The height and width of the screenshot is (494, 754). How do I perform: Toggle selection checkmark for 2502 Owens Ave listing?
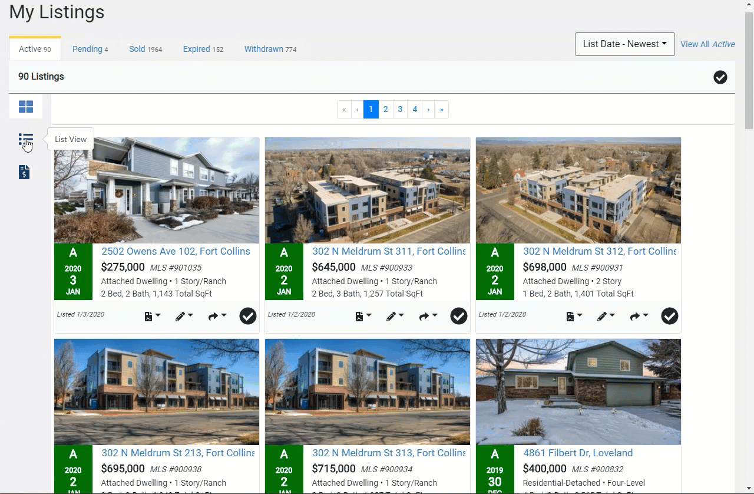248,317
